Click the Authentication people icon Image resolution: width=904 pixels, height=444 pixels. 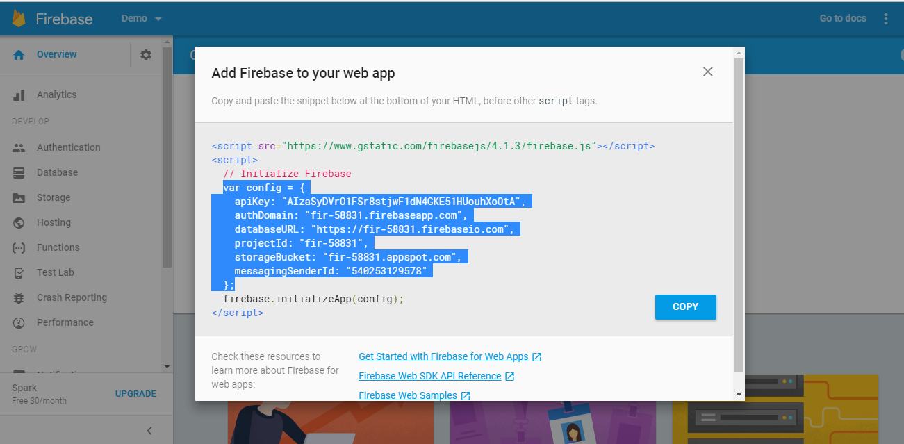(x=19, y=148)
